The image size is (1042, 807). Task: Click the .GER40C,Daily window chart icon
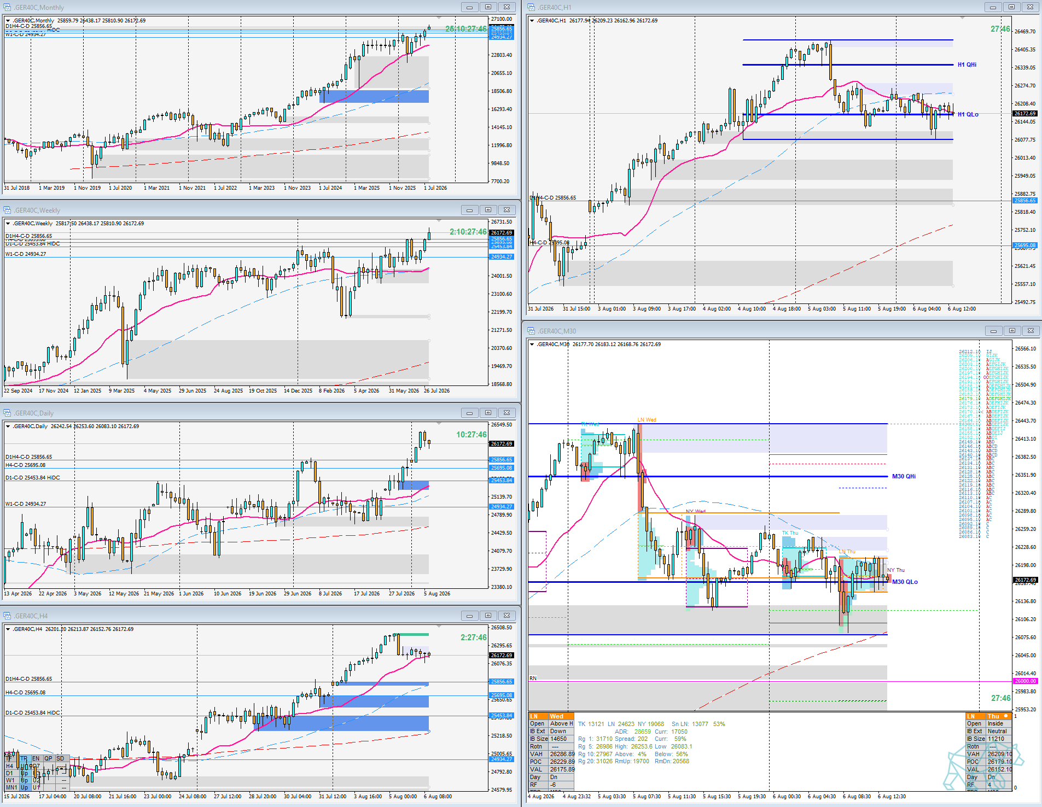[8, 413]
